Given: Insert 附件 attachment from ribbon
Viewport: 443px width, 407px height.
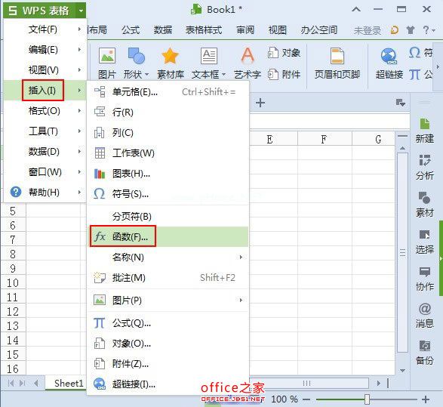Looking at the screenshot, I should pyautogui.click(x=284, y=74).
